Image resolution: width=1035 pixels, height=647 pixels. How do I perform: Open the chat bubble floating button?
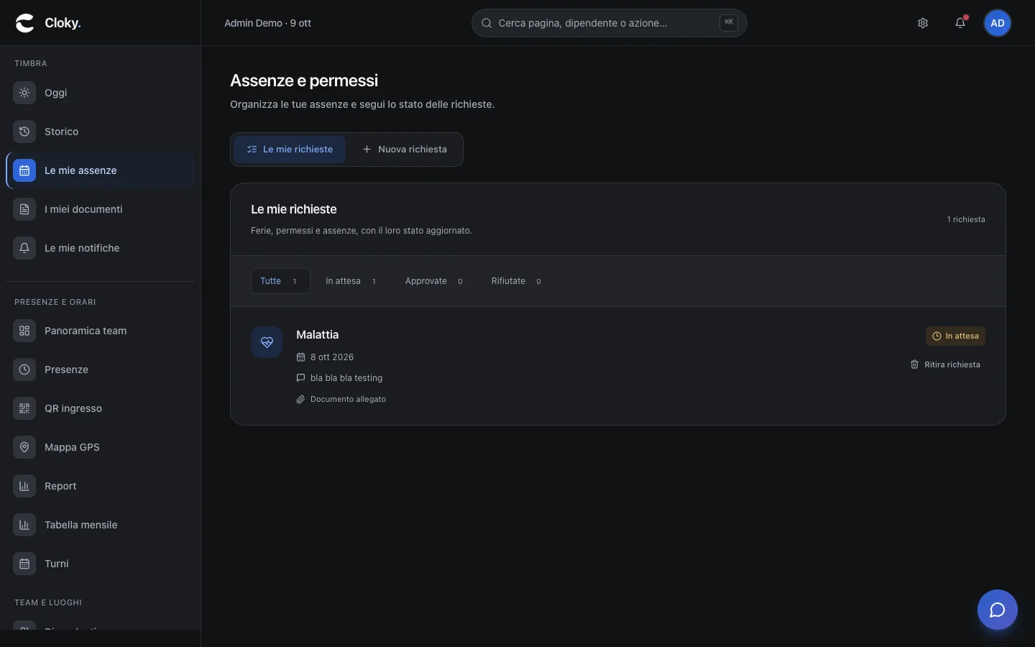998,610
